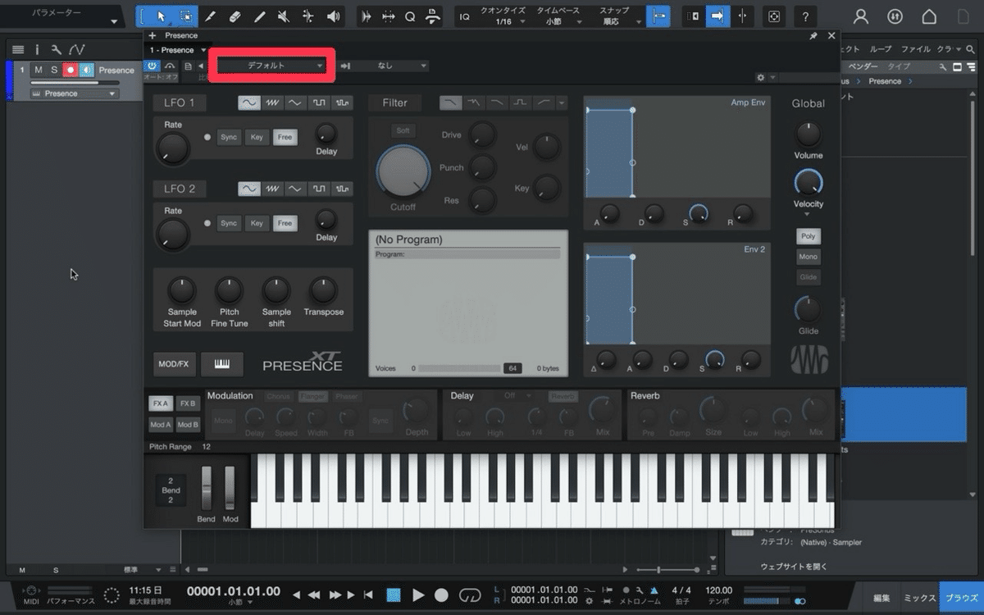Click the Q quantize toolbar icon
984x615 pixels.
click(x=409, y=16)
